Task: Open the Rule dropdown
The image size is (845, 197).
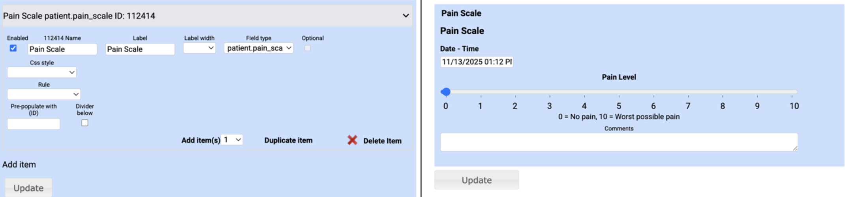Action: click(x=44, y=94)
